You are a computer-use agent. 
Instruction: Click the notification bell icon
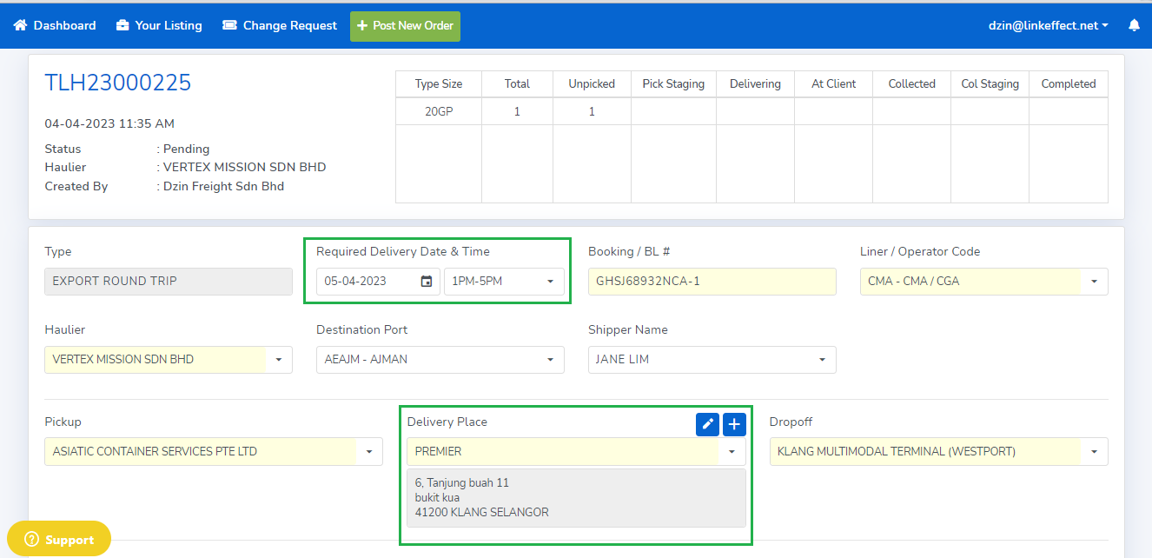tap(1134, 26)
